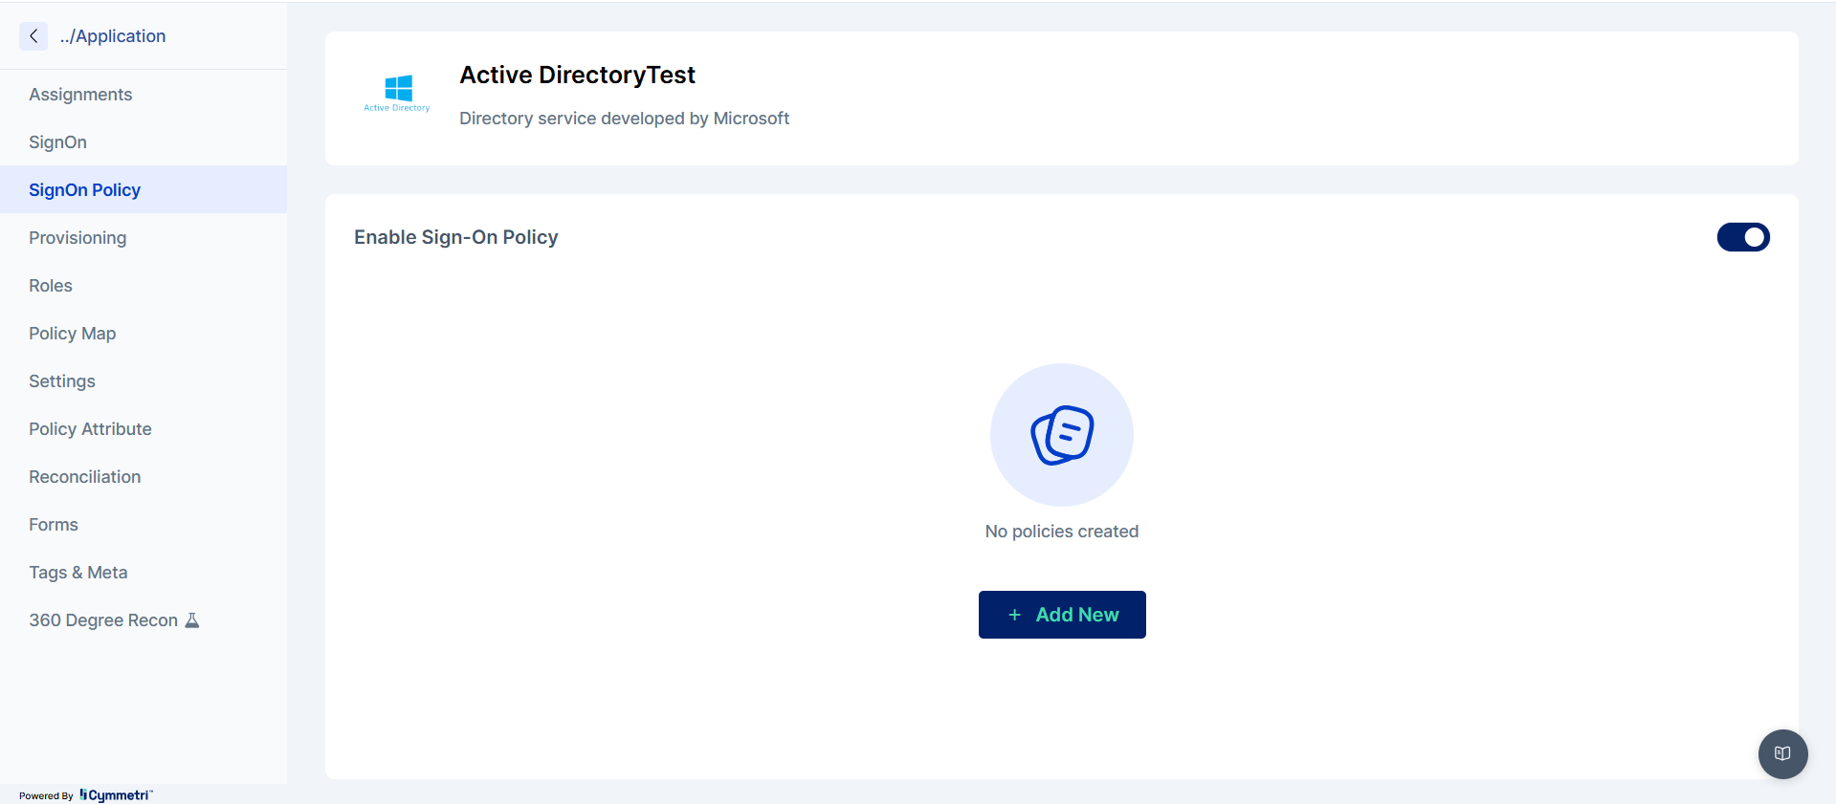Screen dimensions: 1836x804
Task: Click the 'No policies created' message
Action: coord(1062,532)
